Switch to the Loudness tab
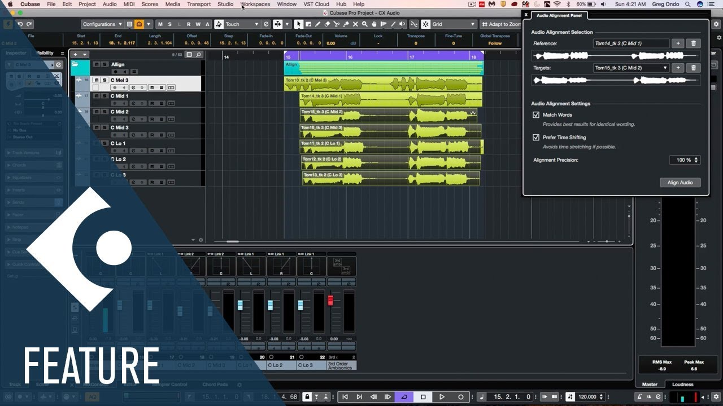Screen dimensions: 723x406 click(682, 385)
